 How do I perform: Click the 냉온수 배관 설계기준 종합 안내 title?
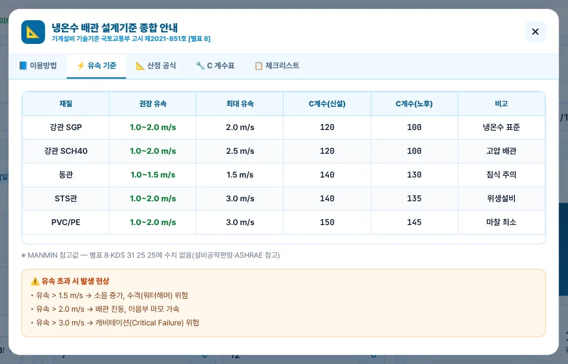click(x=115, y=27)
